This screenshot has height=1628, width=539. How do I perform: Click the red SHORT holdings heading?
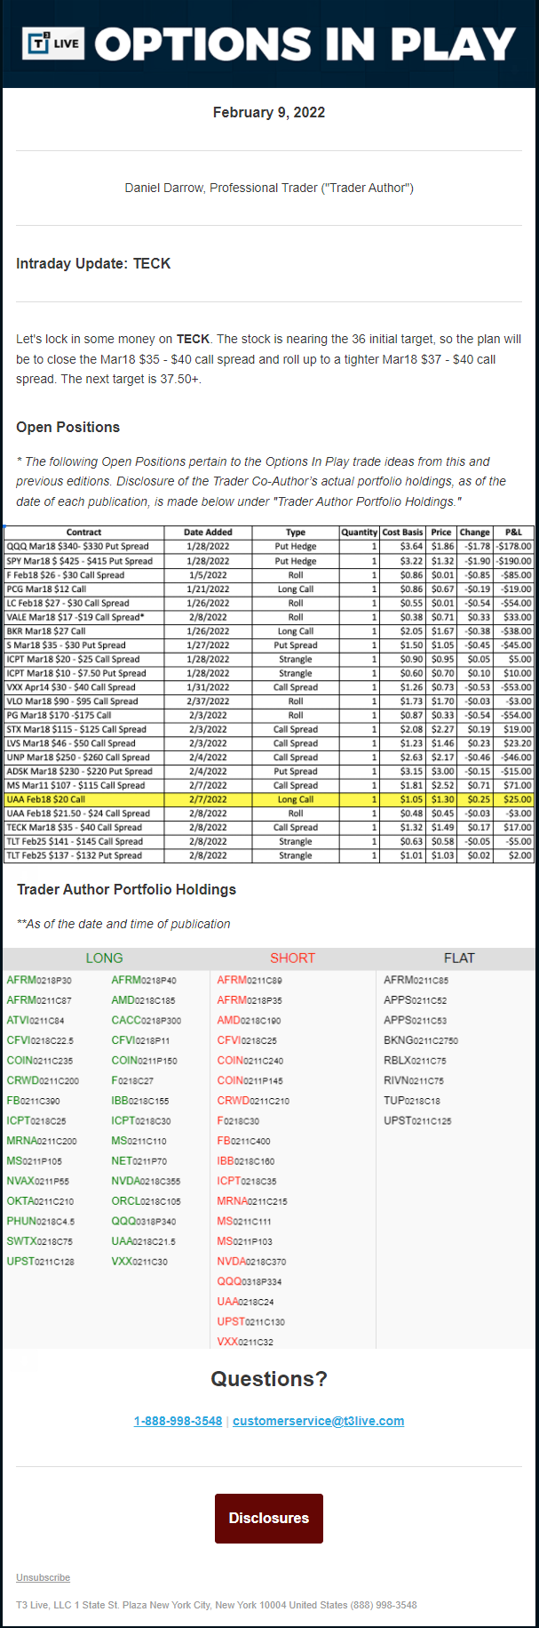(292, 958)
